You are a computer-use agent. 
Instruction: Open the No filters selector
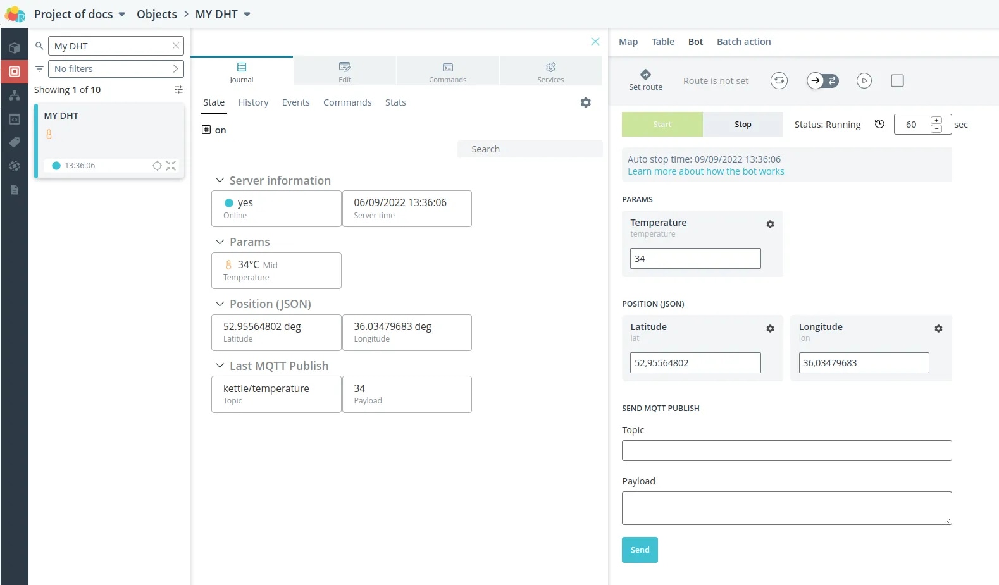pos(116,69)
